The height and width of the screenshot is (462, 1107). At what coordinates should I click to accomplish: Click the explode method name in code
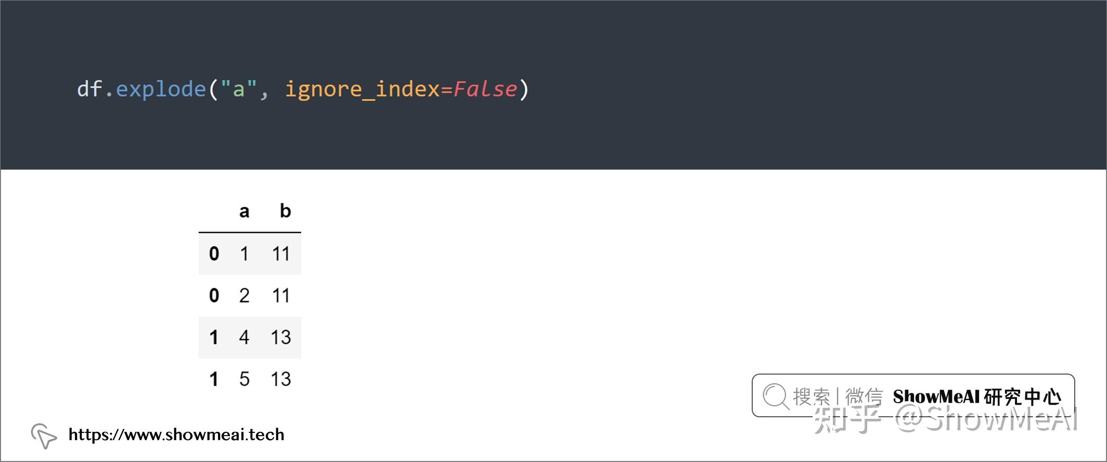click(161, 89)
